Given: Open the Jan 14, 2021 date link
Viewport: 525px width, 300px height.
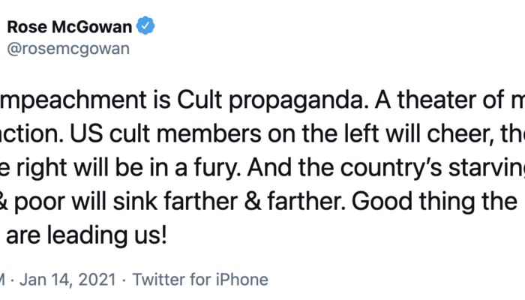Looking at the screenshot, I should 68,280.
